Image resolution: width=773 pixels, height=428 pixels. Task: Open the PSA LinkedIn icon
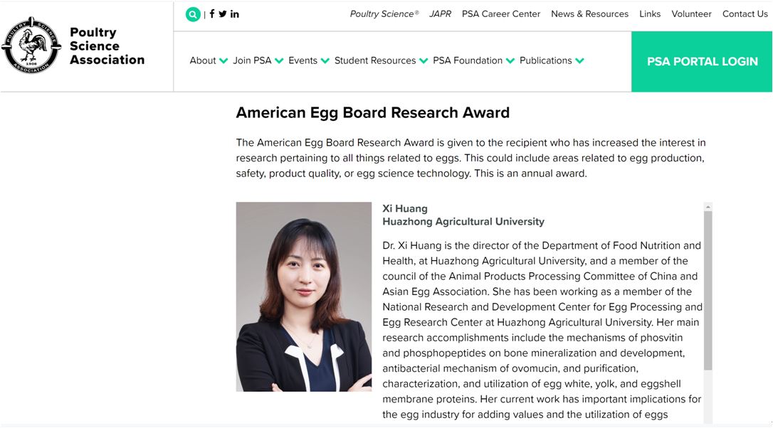pos(235,14)
